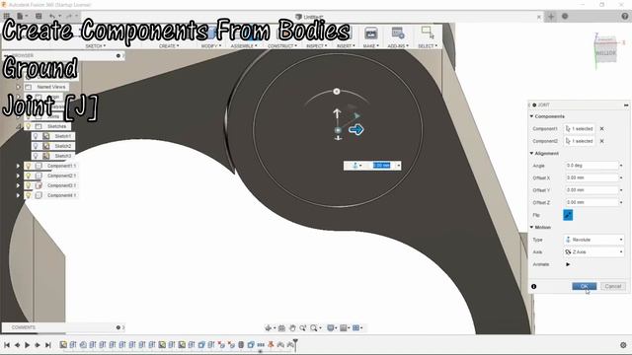Screen dimensions: 632x355
Task: Open the Axis dropdown showing Z Axis
Action: 593,252
